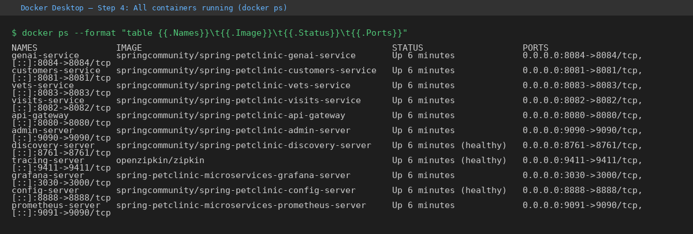Click the Docker Desktop Step 4 title text
Viewport: 693px width, 234px height.
(154, 7)
